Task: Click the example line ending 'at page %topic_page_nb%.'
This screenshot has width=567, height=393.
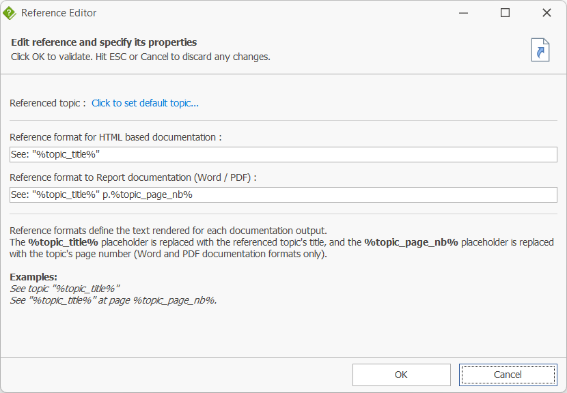Action: tap(113, 300)
